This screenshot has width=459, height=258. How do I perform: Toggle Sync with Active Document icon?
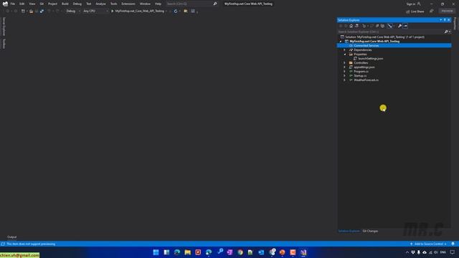coord(372,26)
